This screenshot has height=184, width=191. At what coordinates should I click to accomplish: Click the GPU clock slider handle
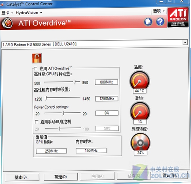[x=75, y=82]
